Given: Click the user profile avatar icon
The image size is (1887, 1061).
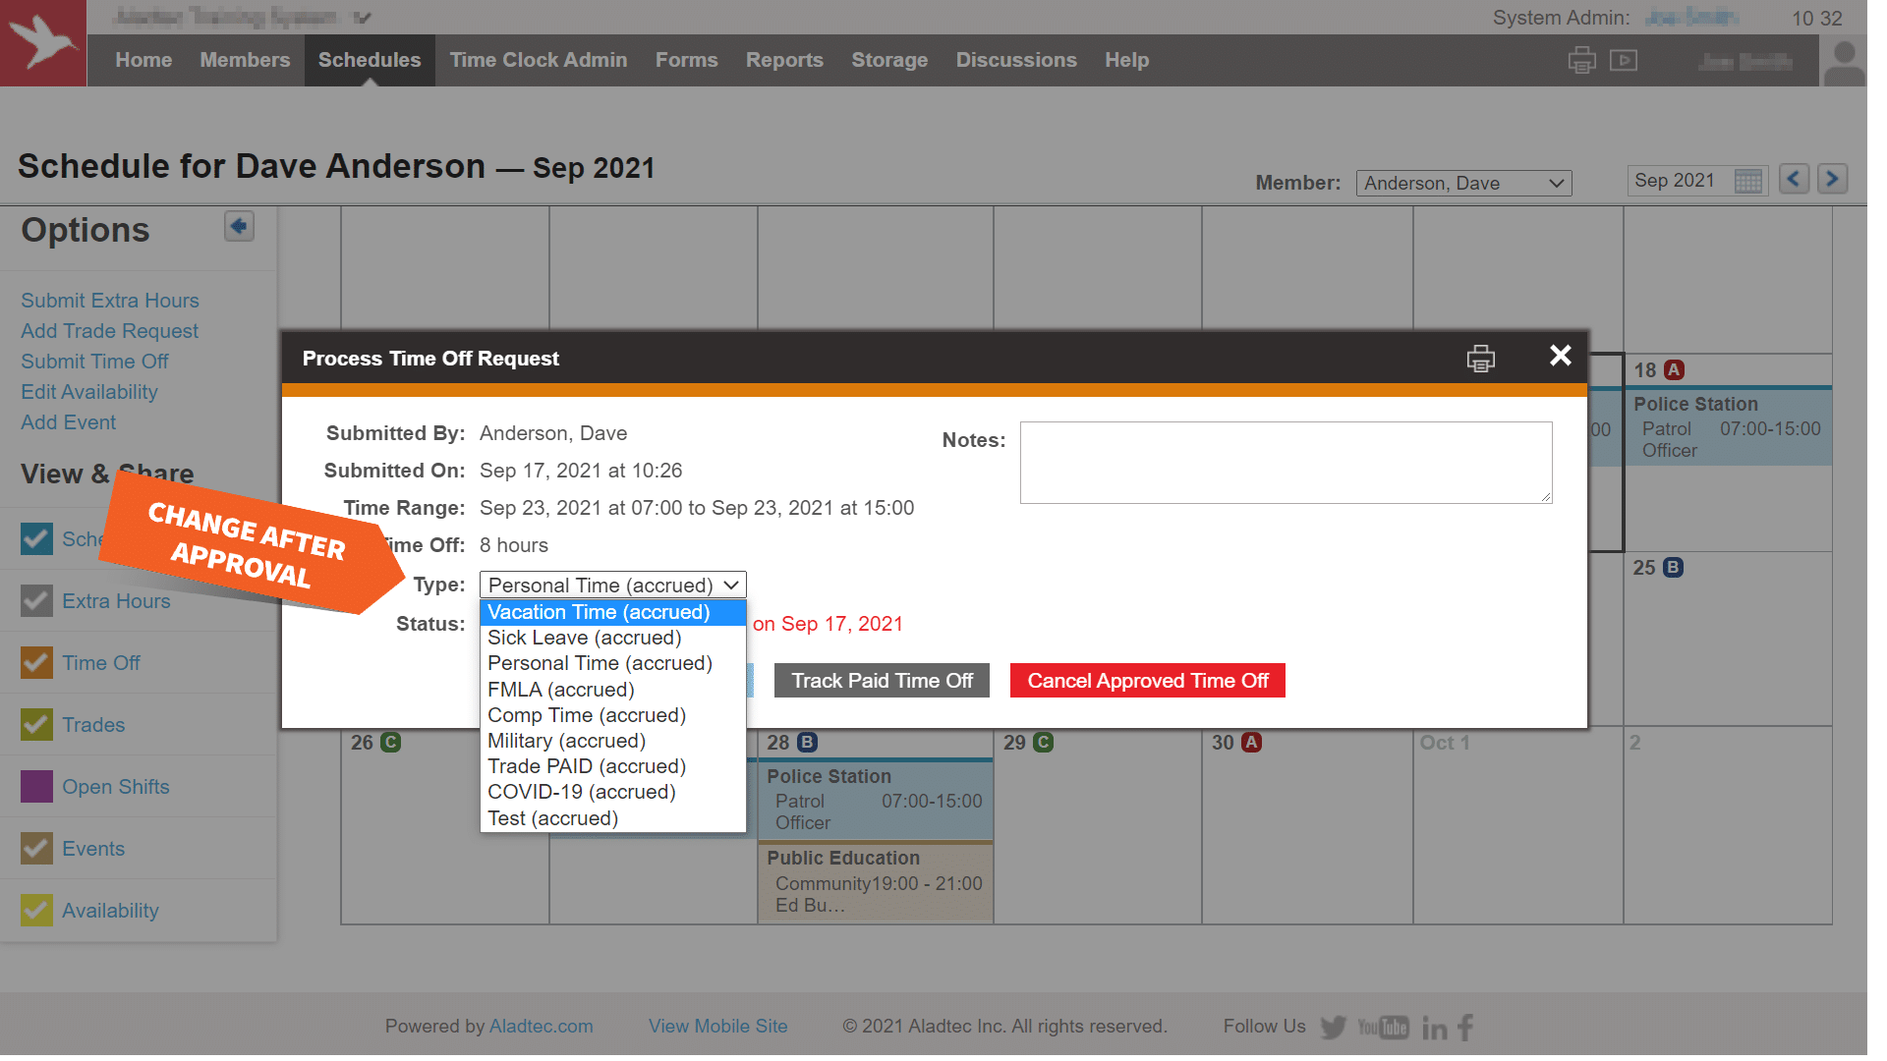Looking at the screenshot, I should click(x=1845, y=62).
